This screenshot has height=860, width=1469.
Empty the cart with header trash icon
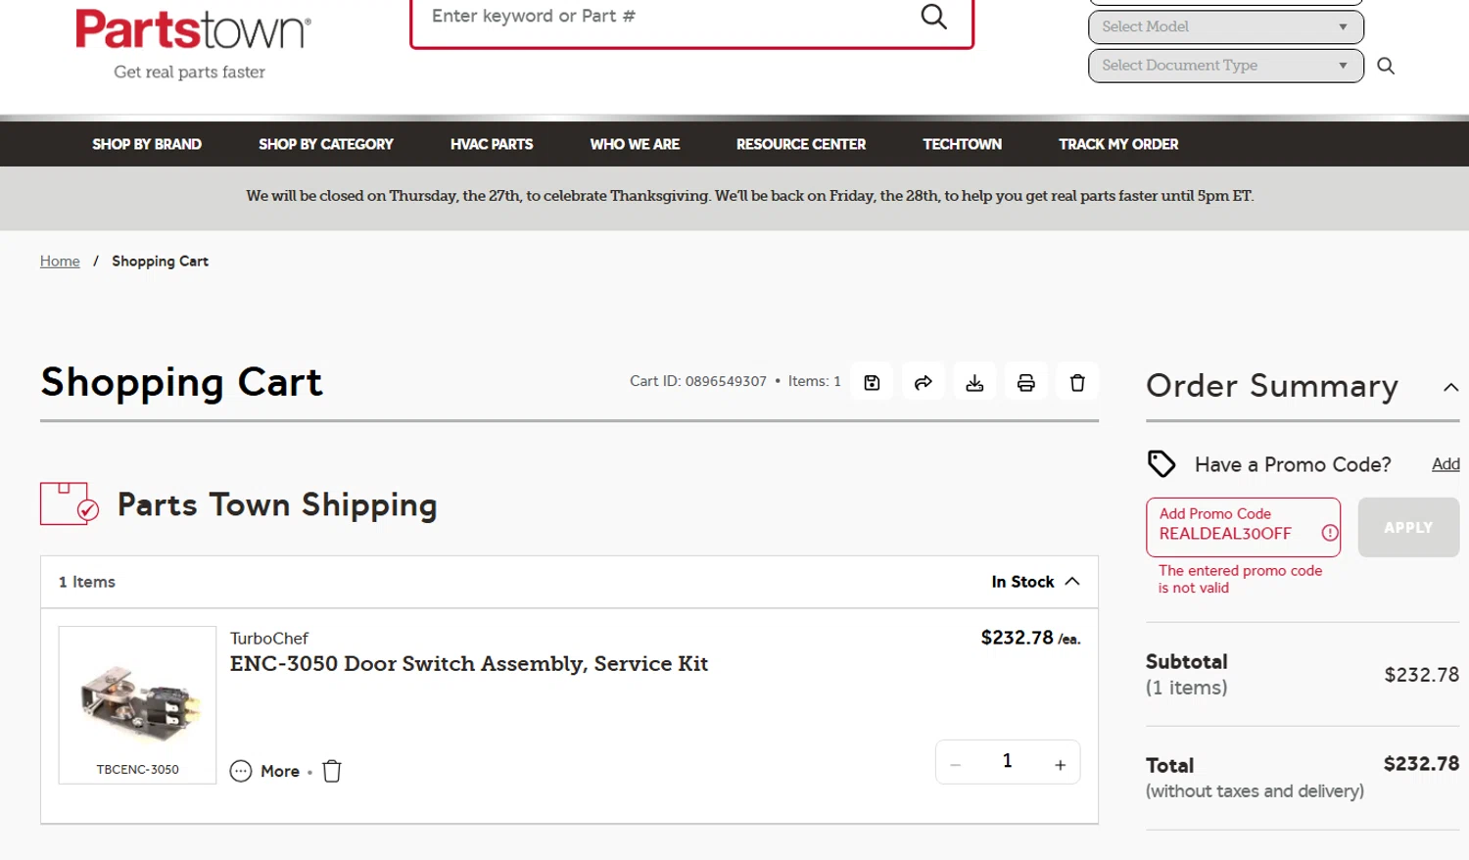tap(1077, 382)
